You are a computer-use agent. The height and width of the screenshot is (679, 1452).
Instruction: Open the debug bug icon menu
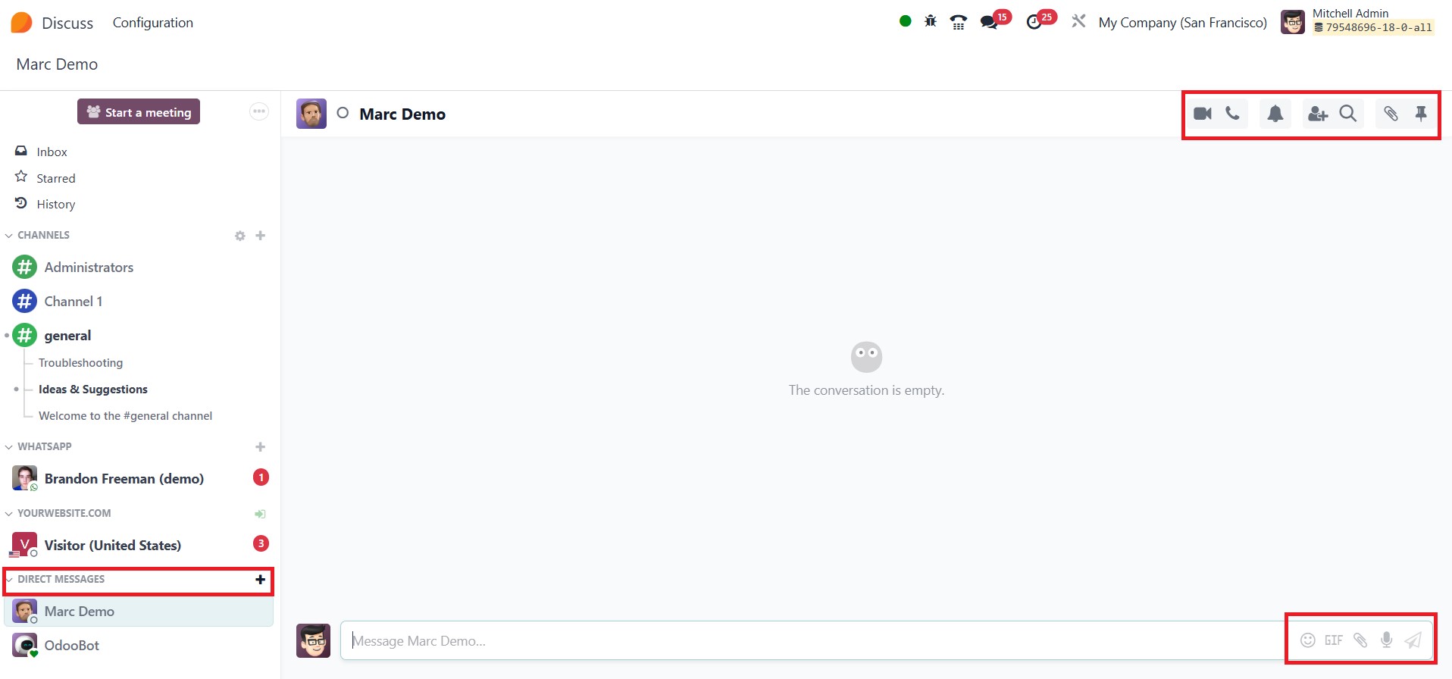click(x=931, y=22)
